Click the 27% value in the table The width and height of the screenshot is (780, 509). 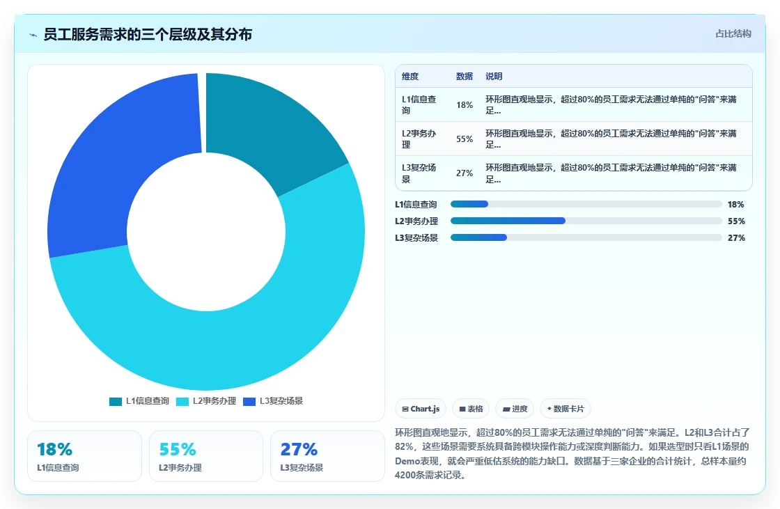465,173
